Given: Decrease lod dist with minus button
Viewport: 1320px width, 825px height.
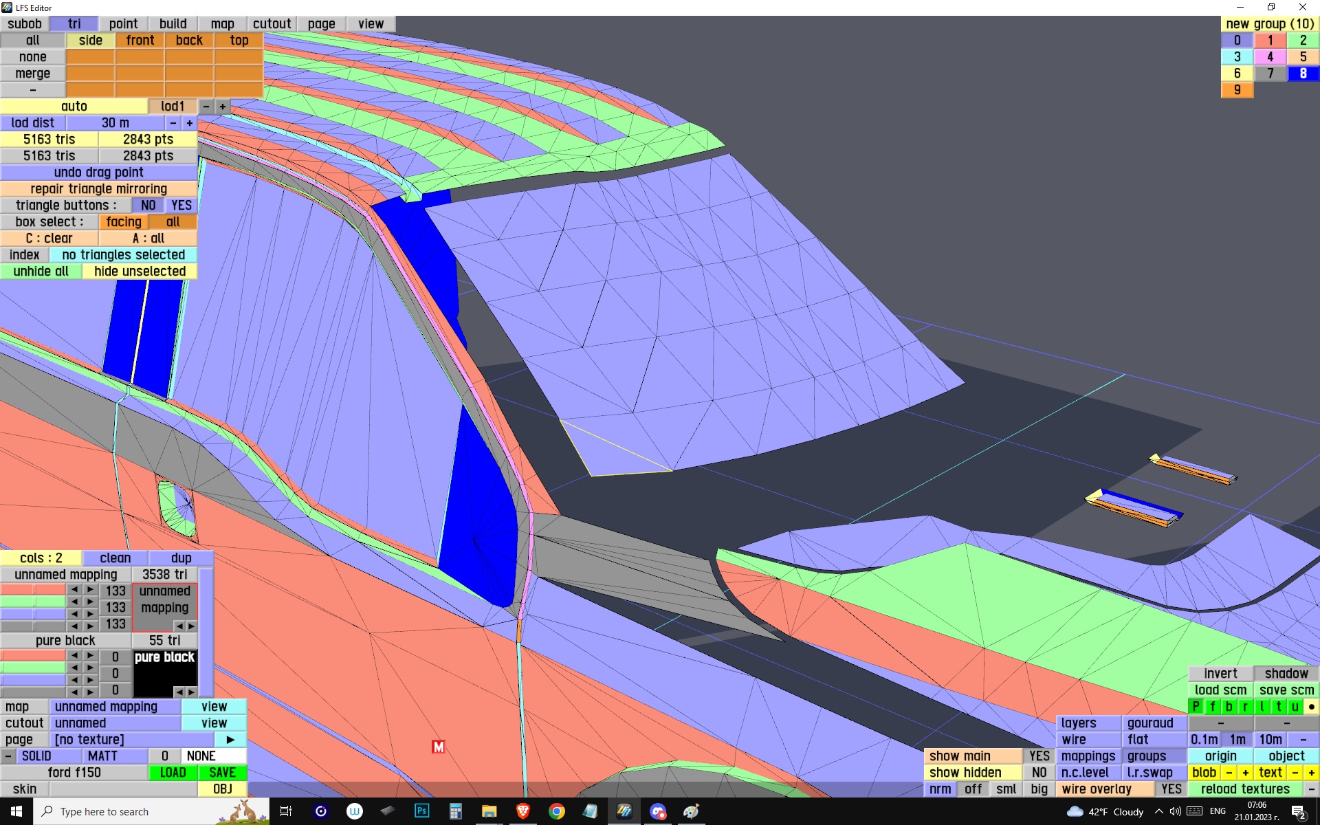Looking at the screenshot, I should pos(173,123).
